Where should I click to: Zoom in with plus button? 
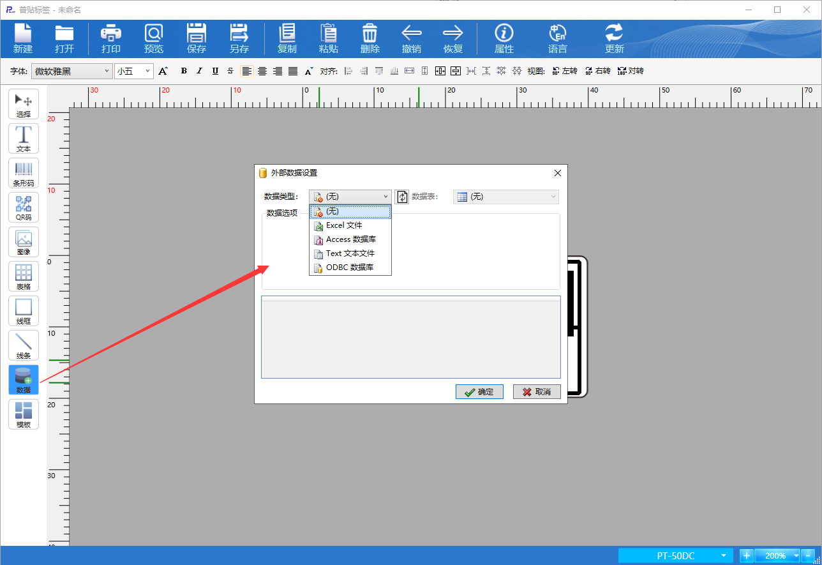pos(747,555)
